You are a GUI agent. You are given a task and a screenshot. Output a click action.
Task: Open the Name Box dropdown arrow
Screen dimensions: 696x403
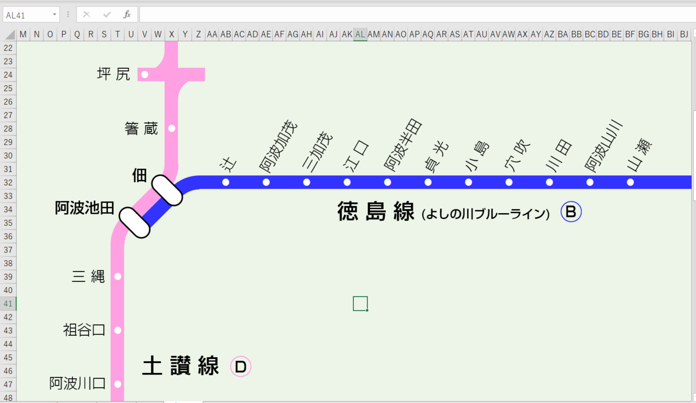tap(55, 14)
